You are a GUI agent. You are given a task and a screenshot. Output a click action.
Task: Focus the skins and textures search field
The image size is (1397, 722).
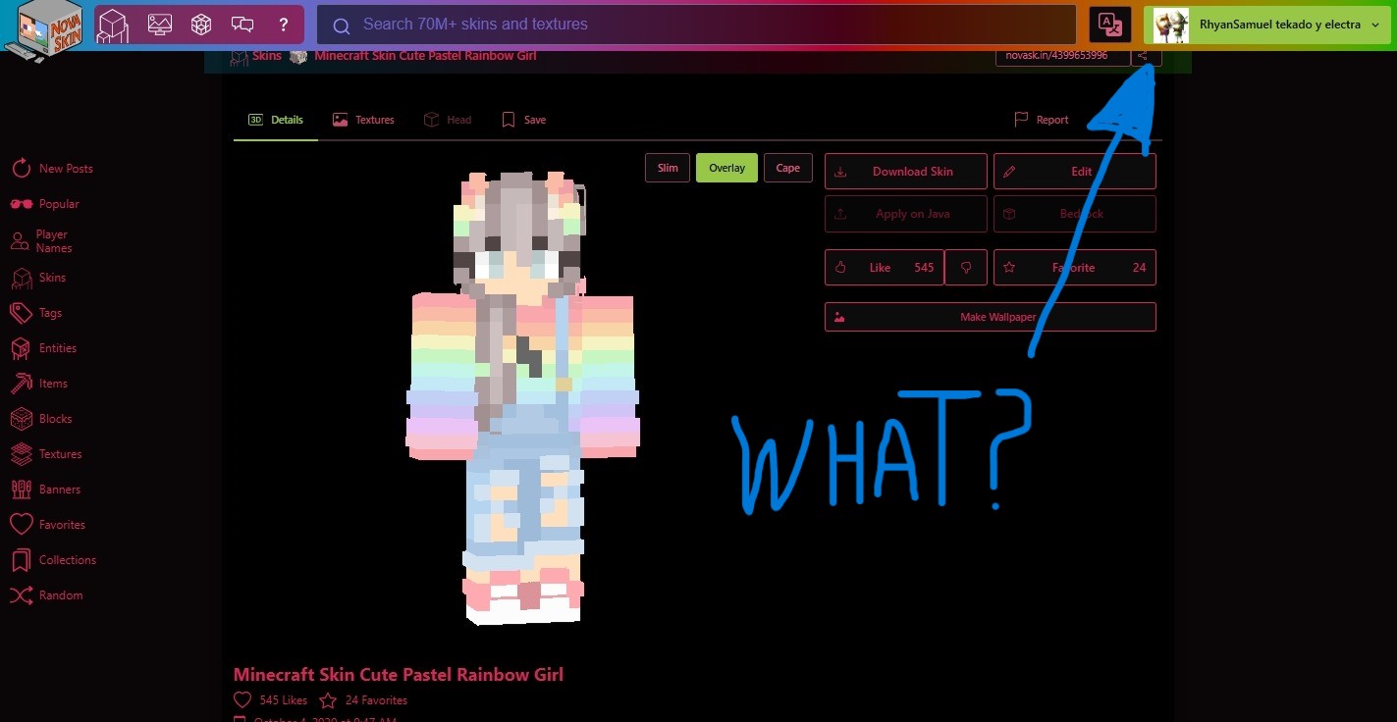click(x=697, y=25)
